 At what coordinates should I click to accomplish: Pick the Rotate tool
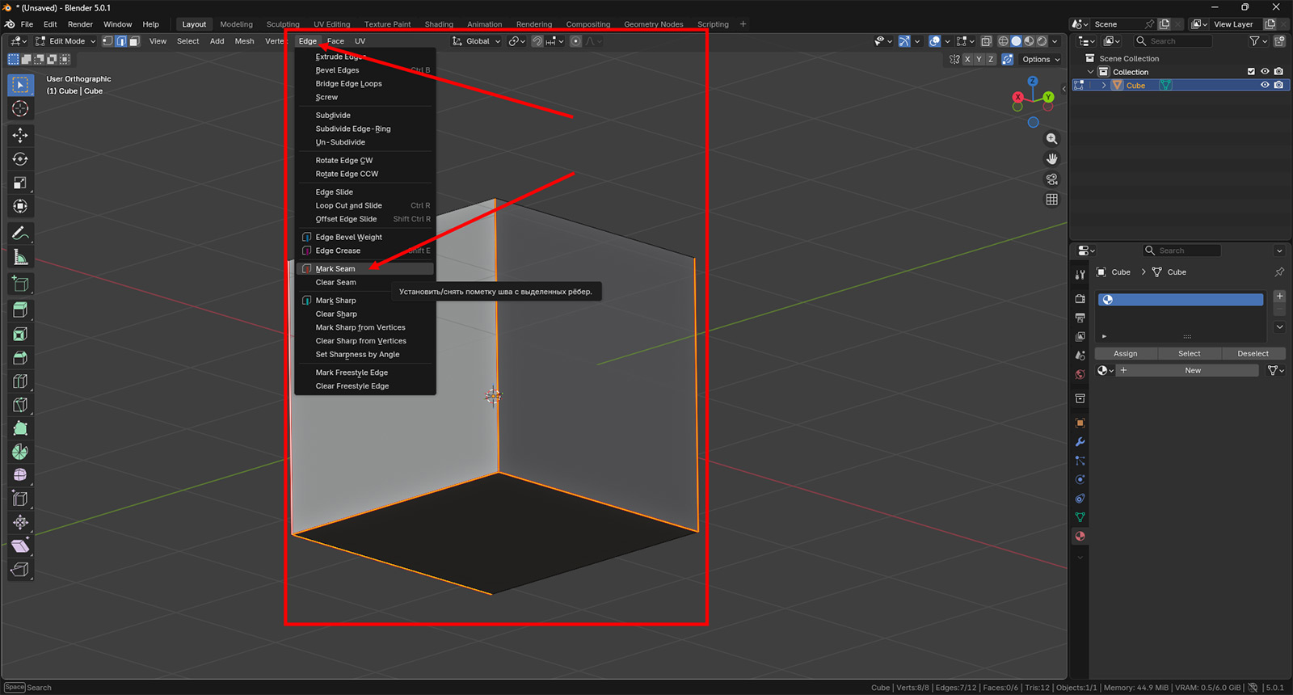click(20, 159)
